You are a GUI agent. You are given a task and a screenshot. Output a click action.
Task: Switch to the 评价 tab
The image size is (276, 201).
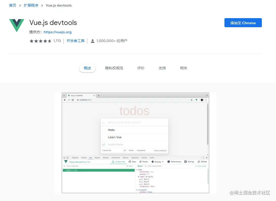(141, 68)
